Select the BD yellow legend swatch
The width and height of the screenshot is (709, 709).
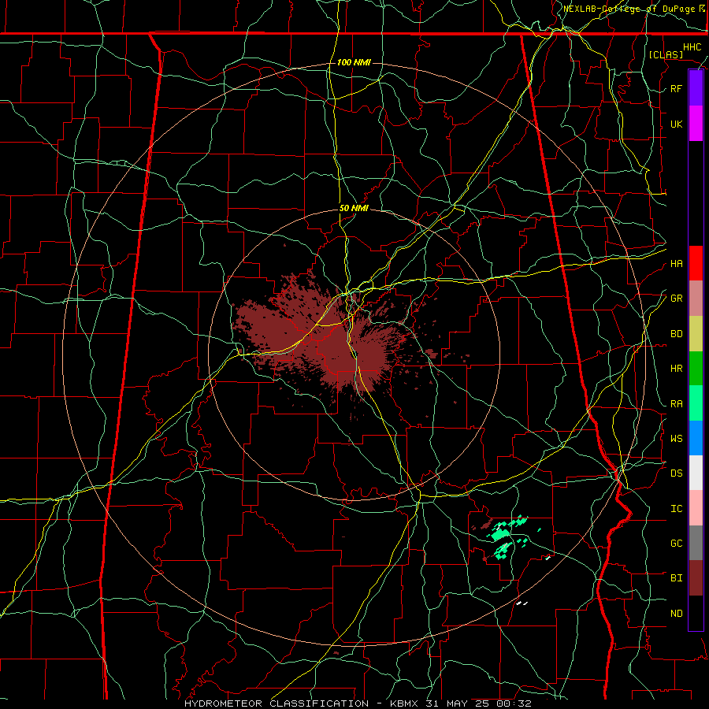696,334
